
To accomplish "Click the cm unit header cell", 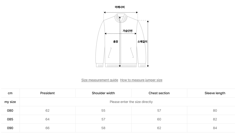I will point(10,93).
